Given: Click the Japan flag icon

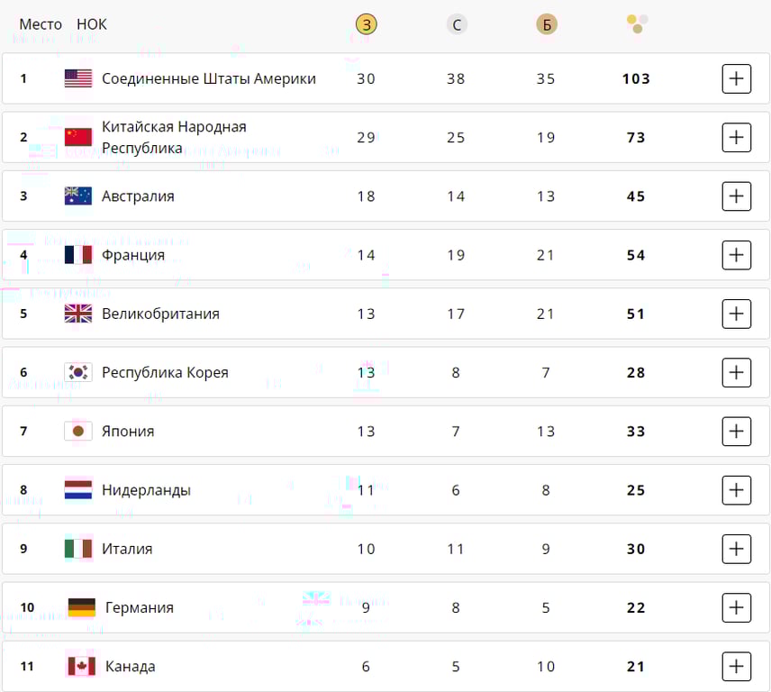Looking at the screenshot, I should click(x=78, y=432).
